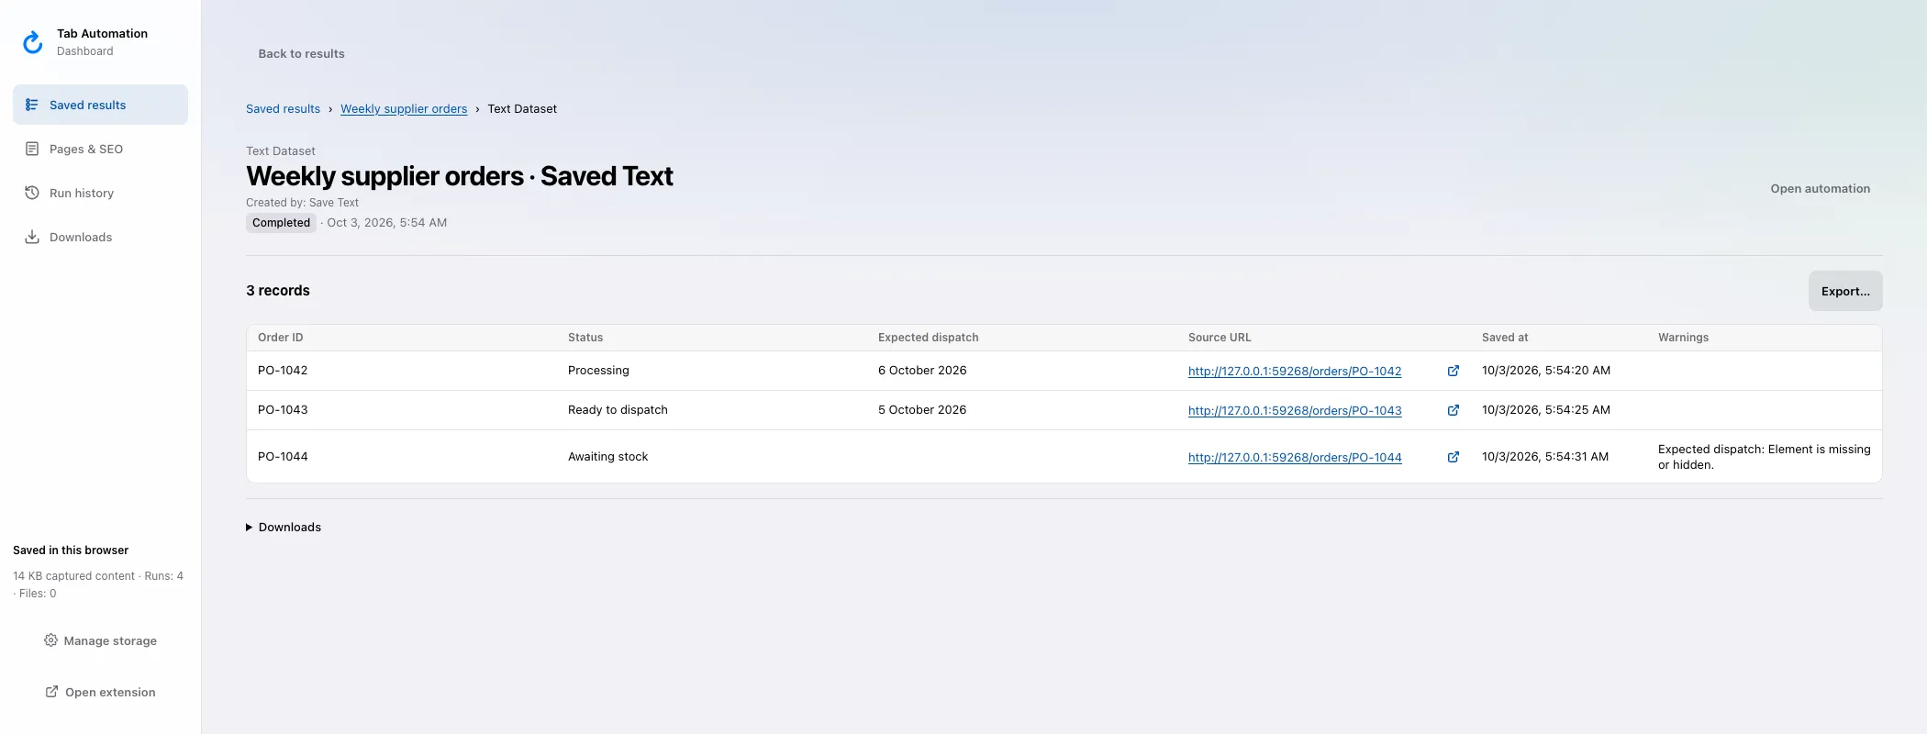1927x734 pixels.
Task: Select the PO-1042 order ID cell
Action: click(283, 371)
